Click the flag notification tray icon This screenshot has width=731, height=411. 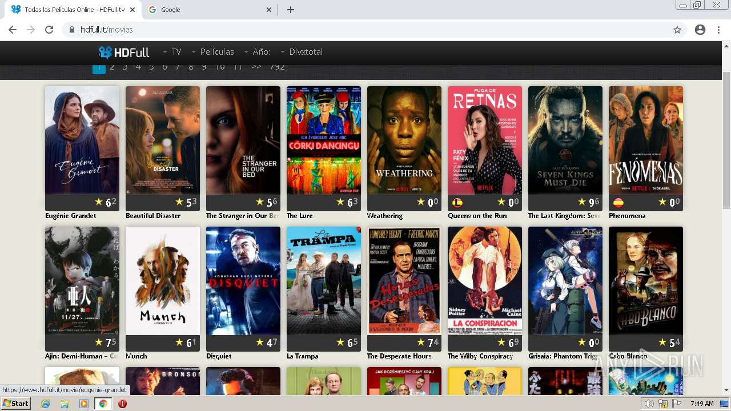pyautogui.click(x=676, y=404)
